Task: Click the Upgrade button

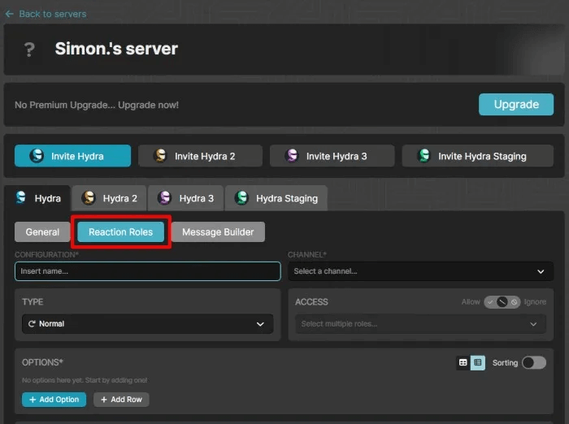Action: pyautogui.click(x=516, y=105)
